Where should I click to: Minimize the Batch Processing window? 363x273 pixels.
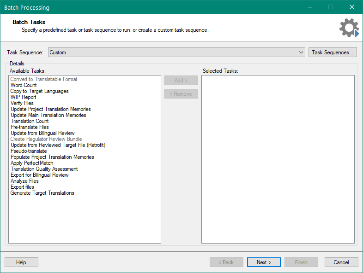[310, 7]
